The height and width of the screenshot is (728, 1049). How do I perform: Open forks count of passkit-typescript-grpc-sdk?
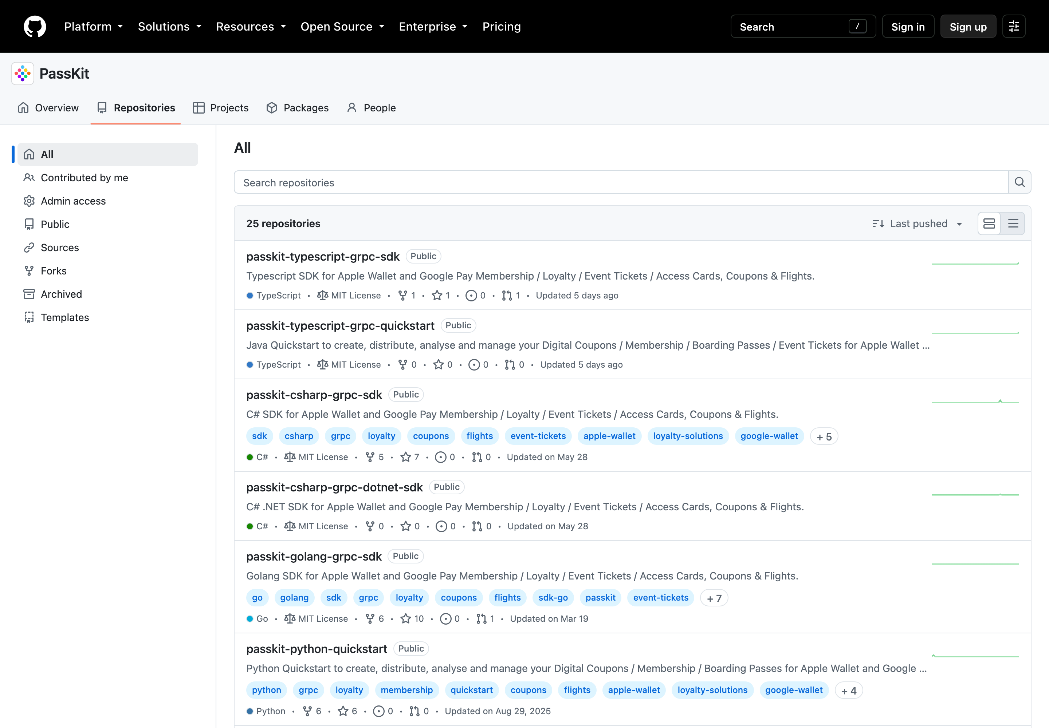pos(407,296)
